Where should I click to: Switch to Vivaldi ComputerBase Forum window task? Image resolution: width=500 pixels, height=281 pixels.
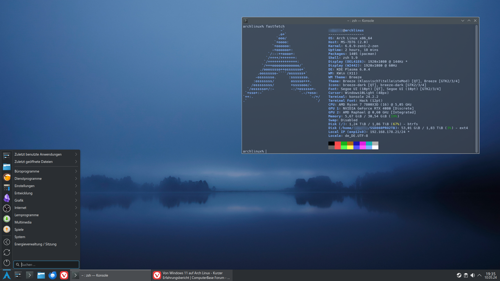[x=192, y=275]
